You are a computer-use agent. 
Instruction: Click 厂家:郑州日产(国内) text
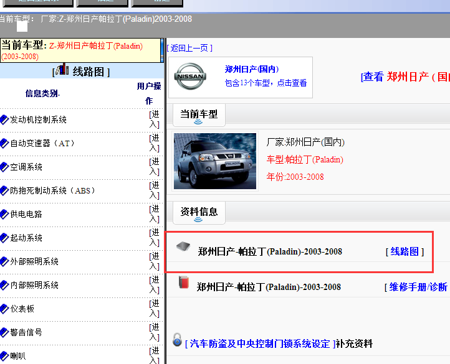(x=305, y=142)
